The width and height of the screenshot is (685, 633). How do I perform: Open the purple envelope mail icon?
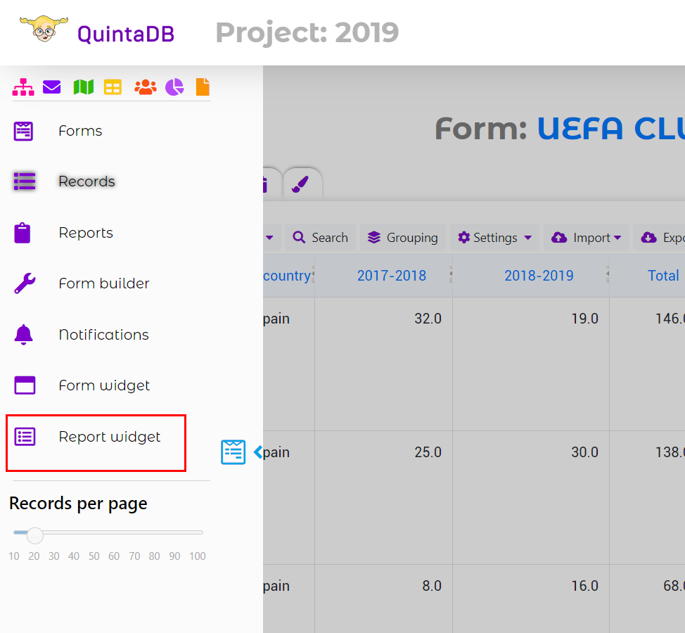pyautogui.click(x=51, y=87)
